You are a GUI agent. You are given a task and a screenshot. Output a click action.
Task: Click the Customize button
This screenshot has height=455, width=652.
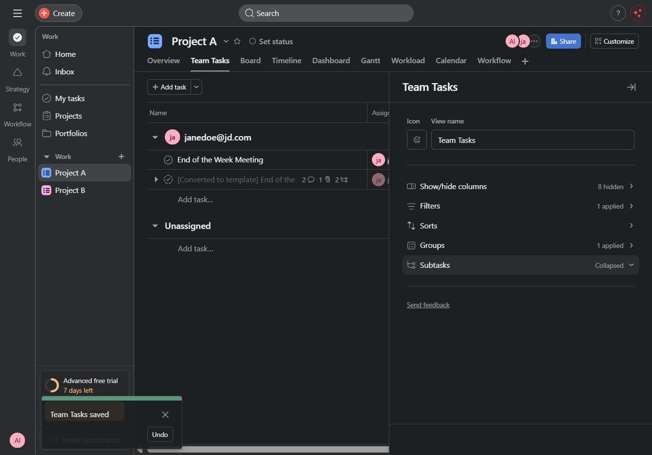[615, 41]
